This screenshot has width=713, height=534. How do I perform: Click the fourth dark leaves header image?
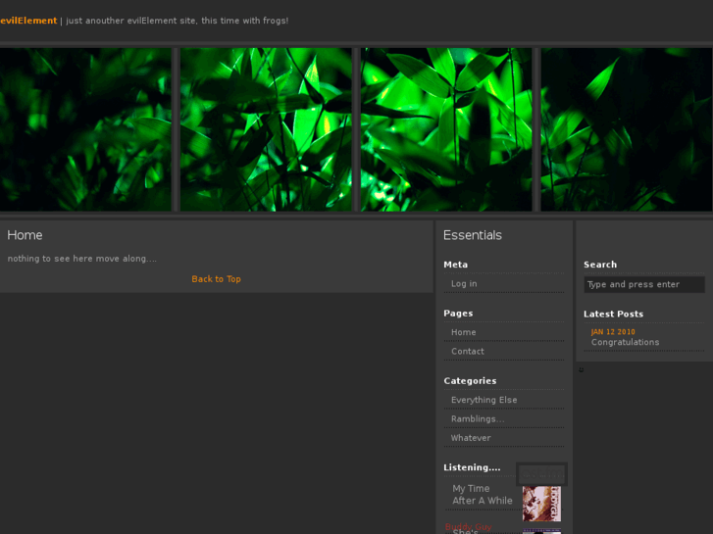pos(627,129)
